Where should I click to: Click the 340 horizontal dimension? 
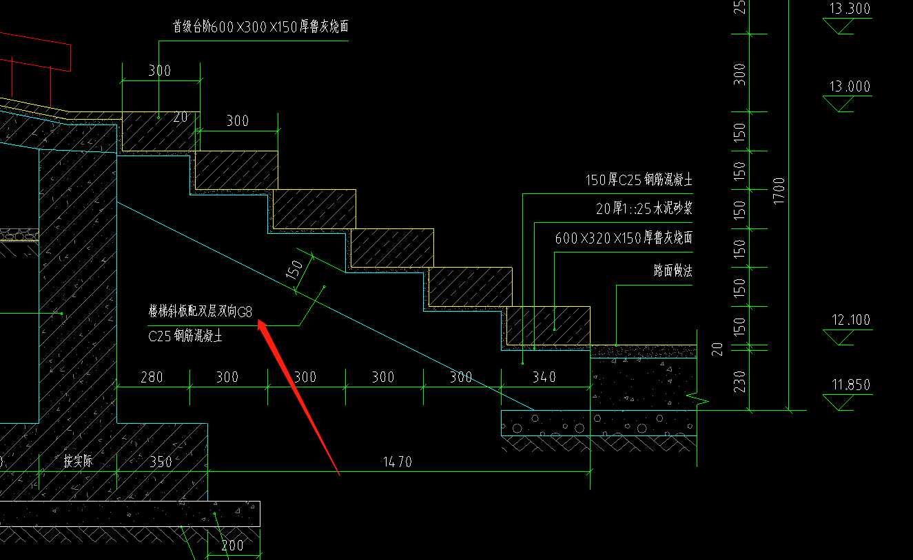pos(544,377)
